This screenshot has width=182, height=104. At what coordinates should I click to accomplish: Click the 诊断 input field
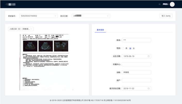(136, 72)
